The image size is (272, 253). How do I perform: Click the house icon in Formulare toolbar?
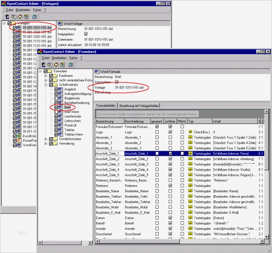click(56, 65)
